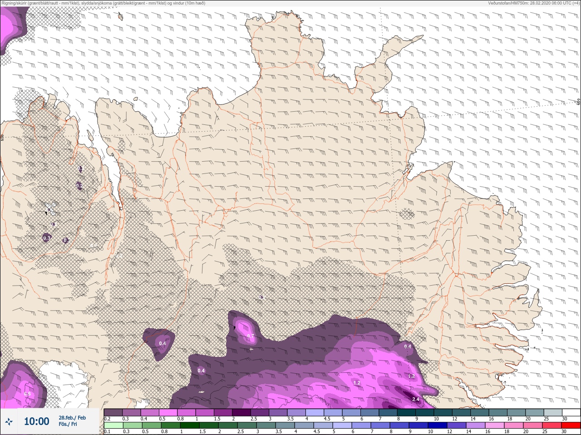581x435 pixels.
Task: Click the Veðurstofan star logo icon
Action: tap(9, 422)
